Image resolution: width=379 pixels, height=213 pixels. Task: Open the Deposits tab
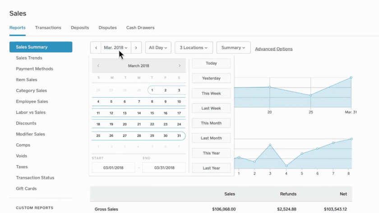[x=80, y=28]
